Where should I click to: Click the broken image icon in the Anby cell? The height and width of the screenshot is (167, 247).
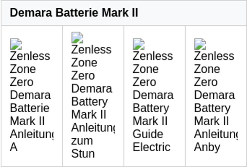coord(200,44)
